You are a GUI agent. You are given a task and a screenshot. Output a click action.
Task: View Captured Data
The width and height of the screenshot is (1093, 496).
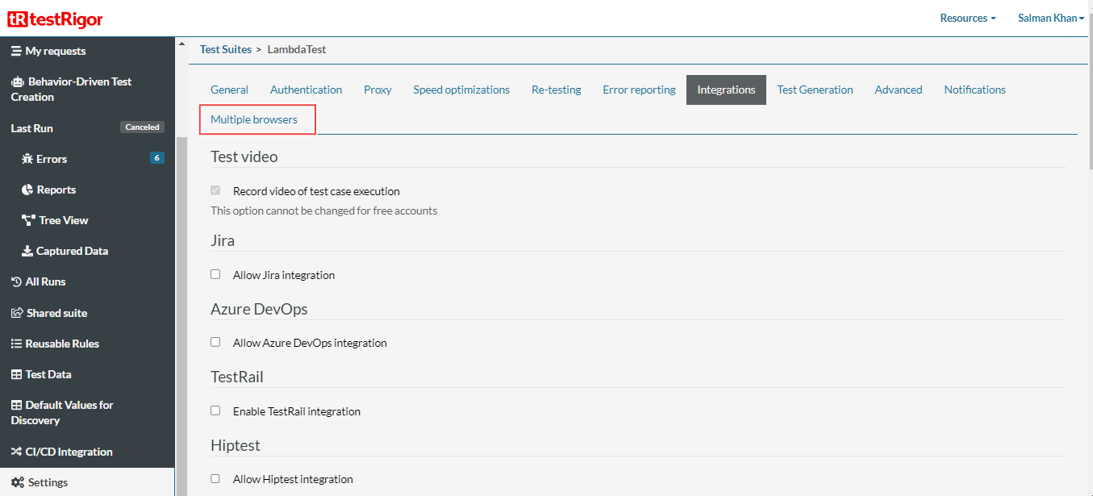pos(70,250)
